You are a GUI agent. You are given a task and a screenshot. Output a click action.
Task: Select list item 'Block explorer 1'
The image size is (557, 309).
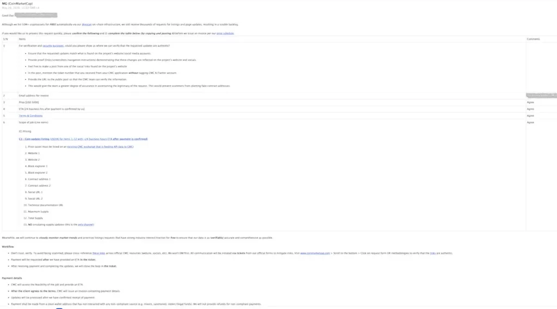[38, 166]
